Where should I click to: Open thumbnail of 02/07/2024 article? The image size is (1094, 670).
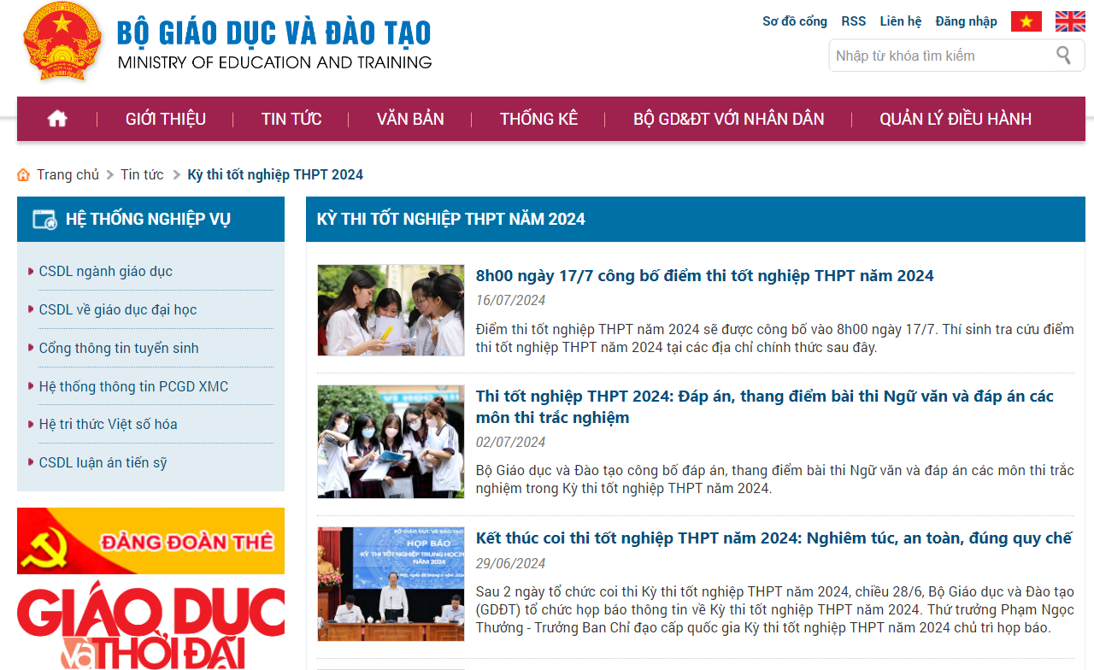[391, 442]
